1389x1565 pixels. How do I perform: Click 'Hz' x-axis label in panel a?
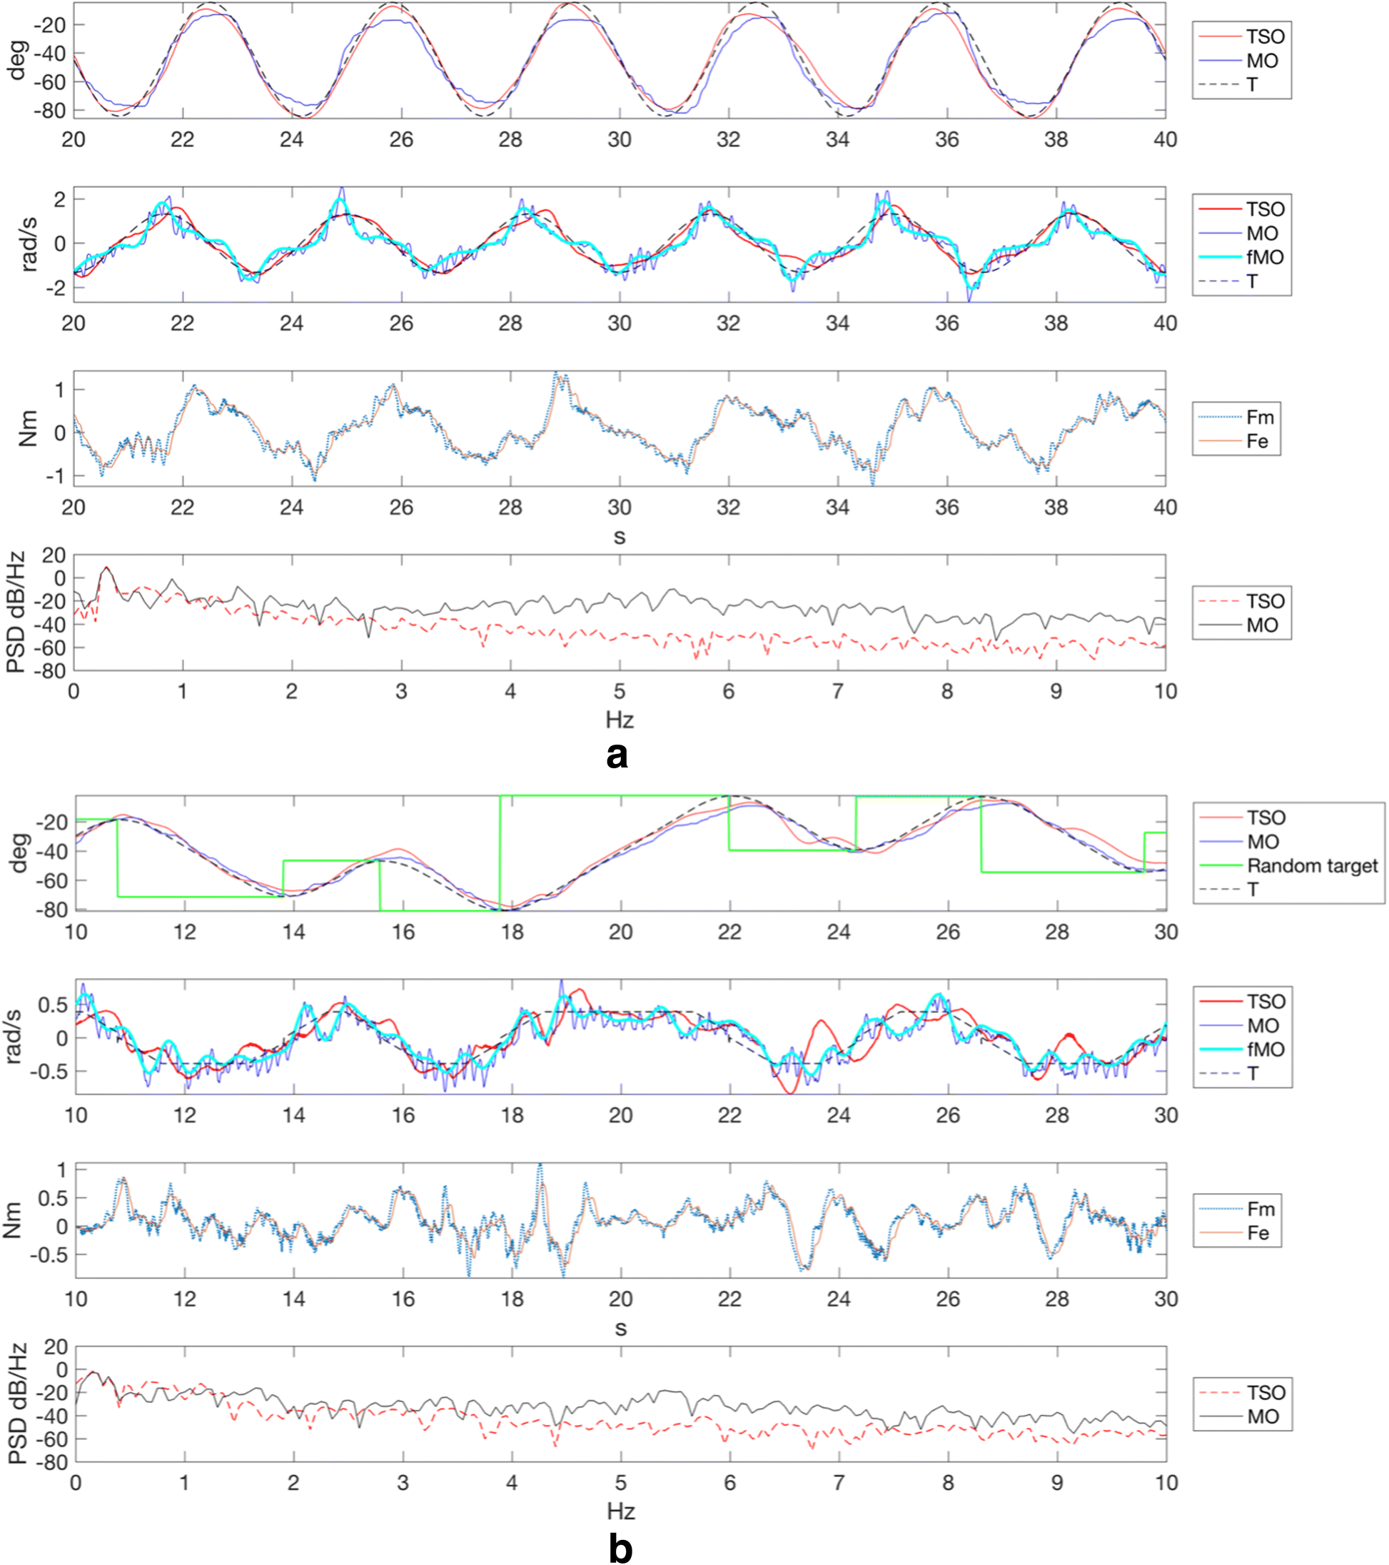(619, 720)
